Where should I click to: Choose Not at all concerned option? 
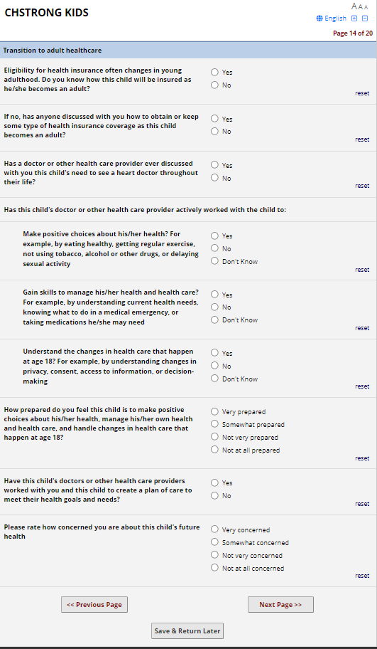[x=214, y=567]
